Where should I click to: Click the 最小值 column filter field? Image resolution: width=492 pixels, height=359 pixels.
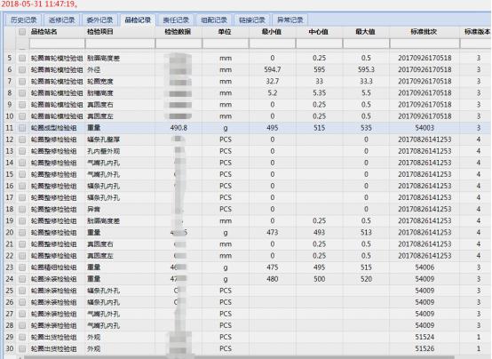[x=273, y=44]
